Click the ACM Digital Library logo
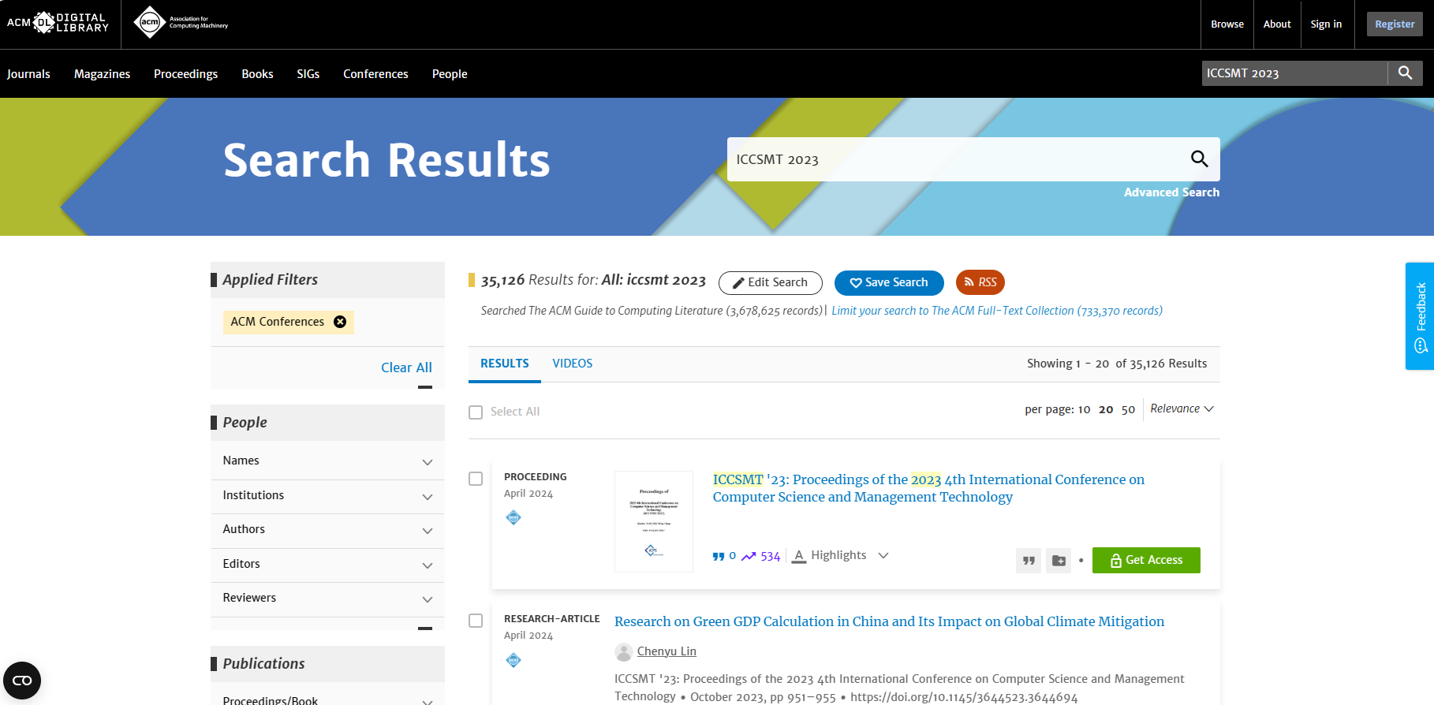The height and width of the screenshot is (705, 1434). pyautogui.click(x=58, y=23)
